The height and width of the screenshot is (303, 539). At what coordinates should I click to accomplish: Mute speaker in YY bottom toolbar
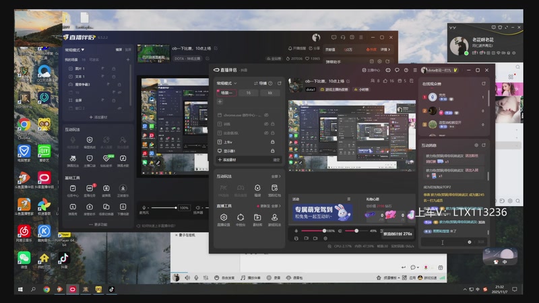[x=187, y=277]
